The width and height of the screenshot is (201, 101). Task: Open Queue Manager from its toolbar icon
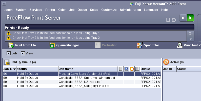point(52,45)
